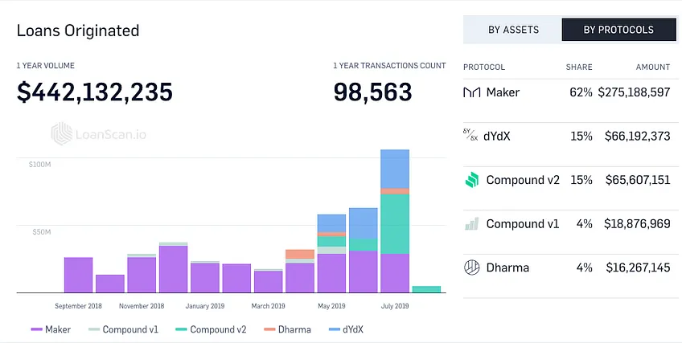
Task: Toggle Compound v2 in the chart legend
Action: (x=211, y=329)
